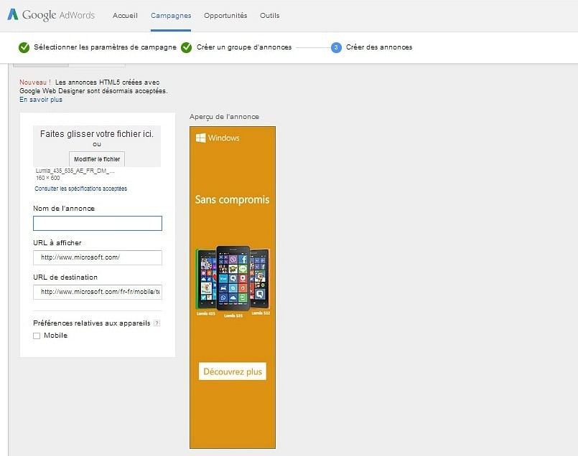The image size is (578, 456).
Task: Click the Faites glisser votre fichier drop area
Action: click(97, 135)
